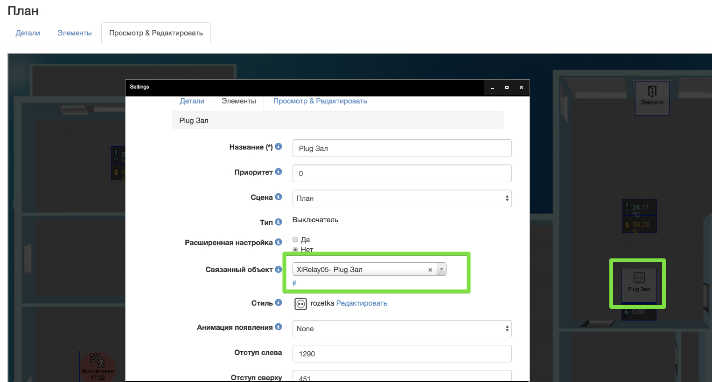
Task: Select the Да radio button
Action: (x=295, y=239)
